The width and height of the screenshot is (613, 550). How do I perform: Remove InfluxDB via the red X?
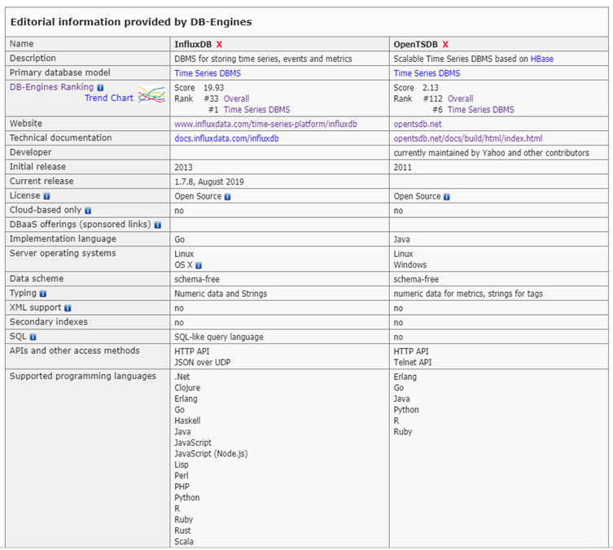219,45
